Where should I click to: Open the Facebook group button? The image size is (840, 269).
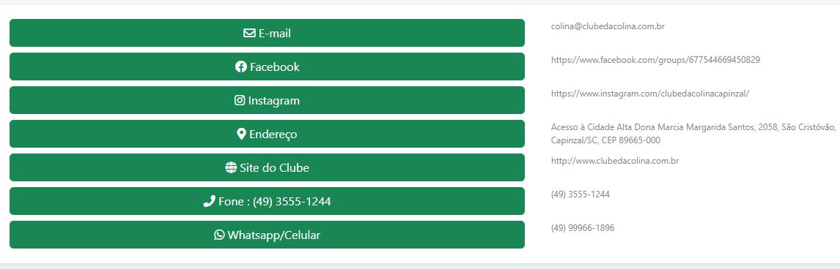click(267, 67)
